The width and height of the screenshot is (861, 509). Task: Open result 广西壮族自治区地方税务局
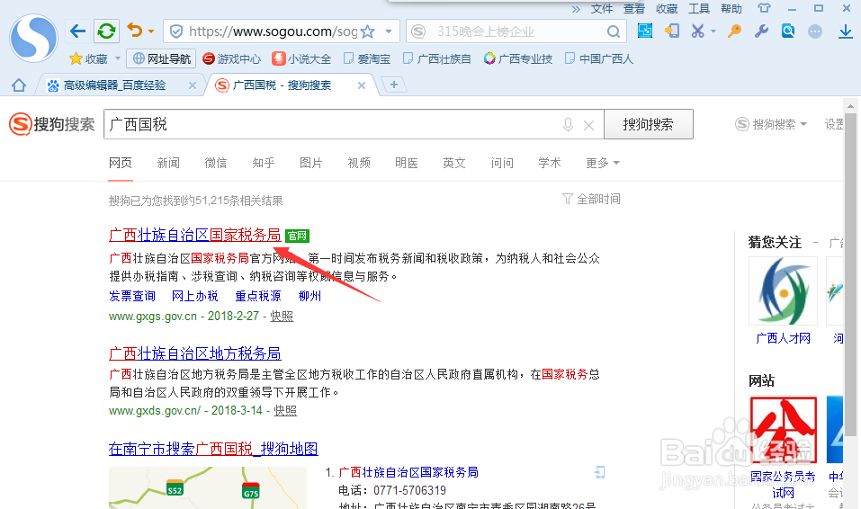[195, 353]
